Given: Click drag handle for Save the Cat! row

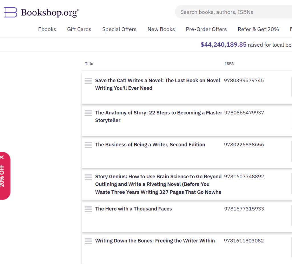Looking at the screenshot, I should click(x=88, y=81).
